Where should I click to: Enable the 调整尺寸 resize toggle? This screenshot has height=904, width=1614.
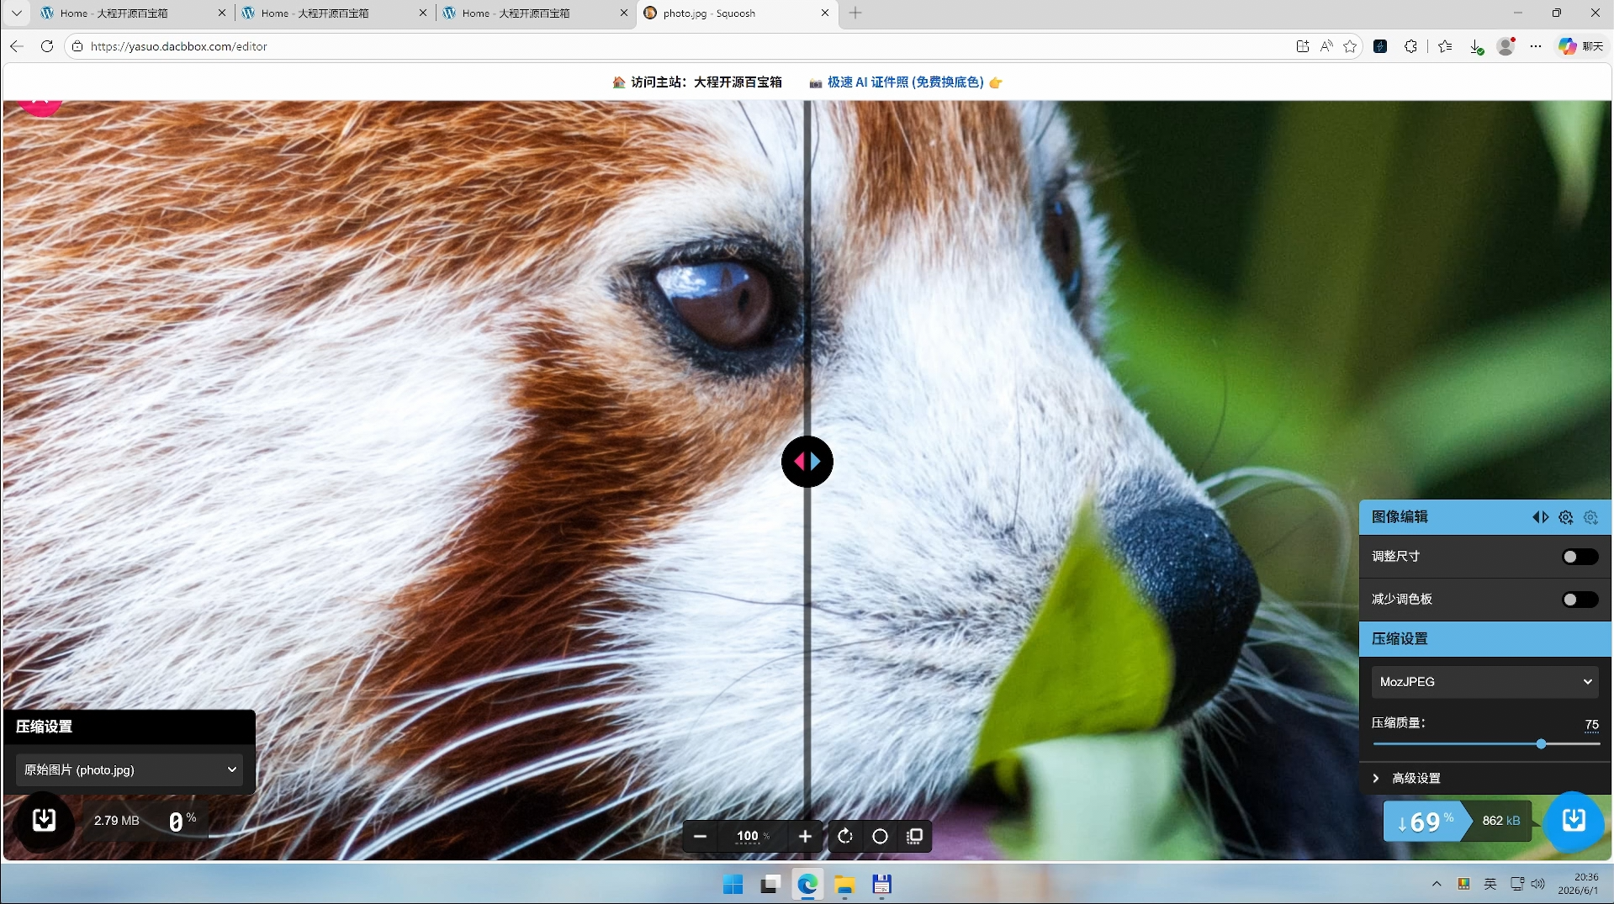tap(1580, 557)
